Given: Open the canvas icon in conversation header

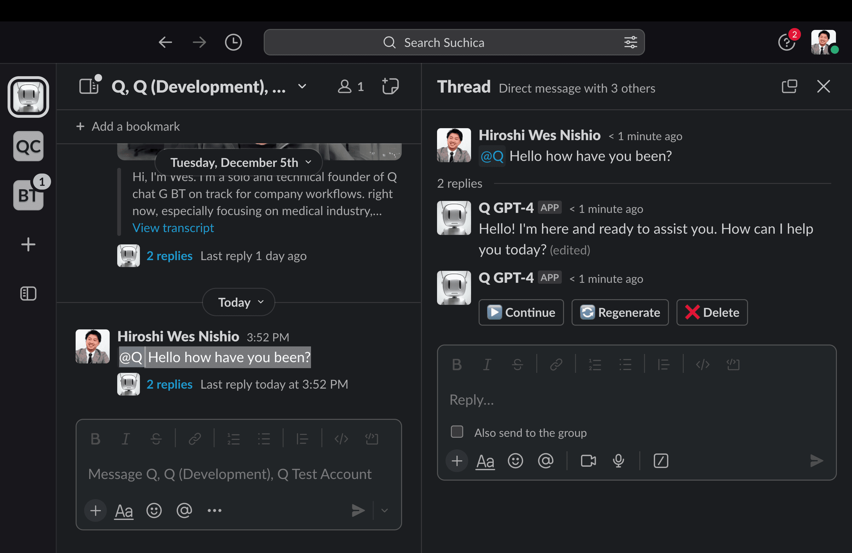Looking at the screenshot, I should 390,86.
